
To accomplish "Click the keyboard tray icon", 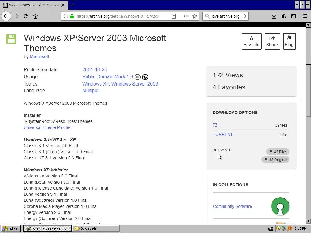I will [271, 229].
